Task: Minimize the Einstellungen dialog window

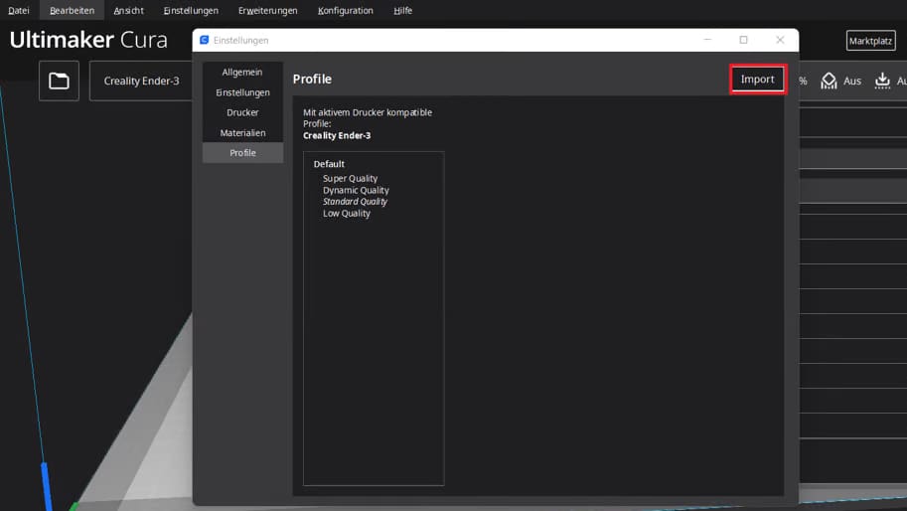Action: pyautogui.click(x=707, y=40)
